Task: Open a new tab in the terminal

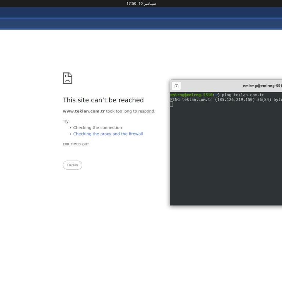Action: tap(176, 86)
